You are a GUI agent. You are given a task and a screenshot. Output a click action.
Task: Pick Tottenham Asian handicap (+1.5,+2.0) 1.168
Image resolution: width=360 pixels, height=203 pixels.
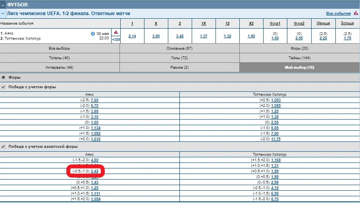[276, 160]
